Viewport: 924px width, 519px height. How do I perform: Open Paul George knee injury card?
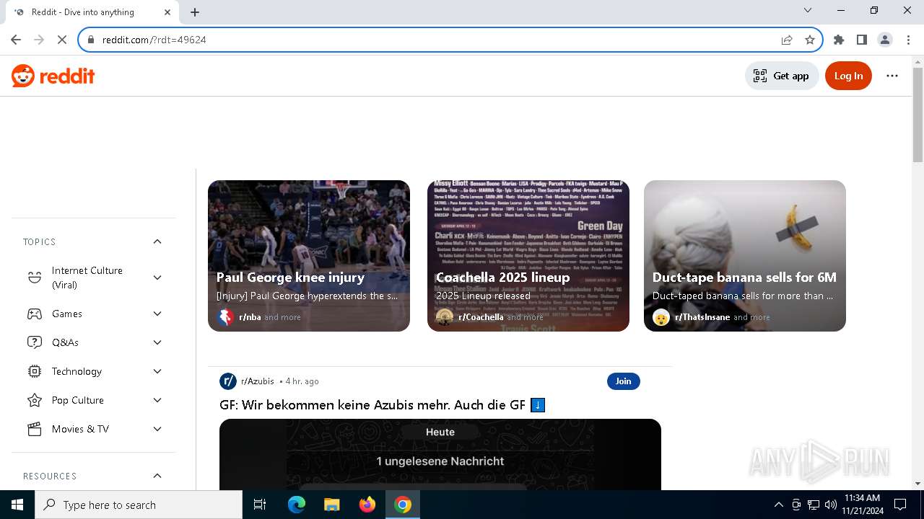click(x=309, y=256)
